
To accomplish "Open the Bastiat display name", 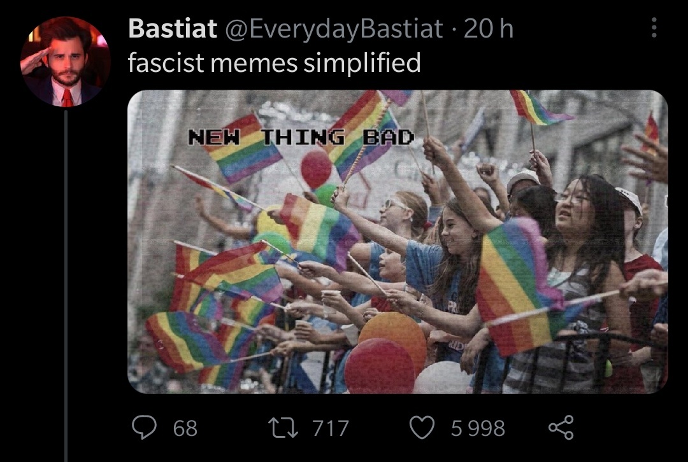I will point(173,29).
